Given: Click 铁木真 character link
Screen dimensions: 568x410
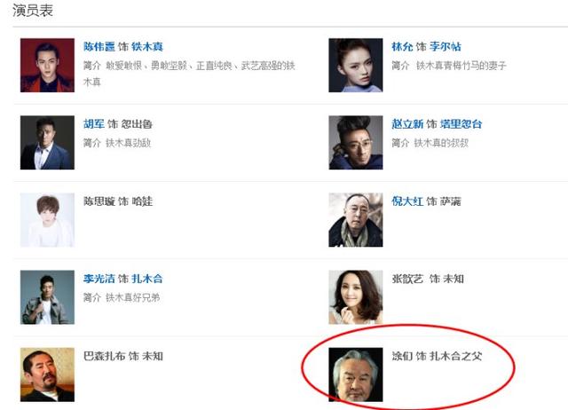Looking at the screenshot, I should tap(147, 47).
